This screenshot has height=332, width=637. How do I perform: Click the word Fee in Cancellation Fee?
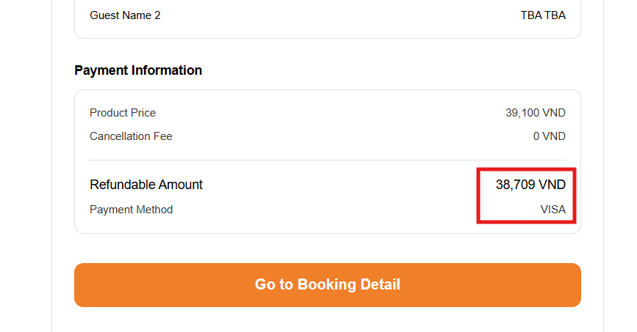point(163,136)
